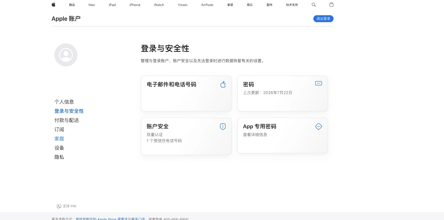The width and height of the screenshot is (444, 220).
Task: Open the search magnifier icon
Action: click(314, 5)
